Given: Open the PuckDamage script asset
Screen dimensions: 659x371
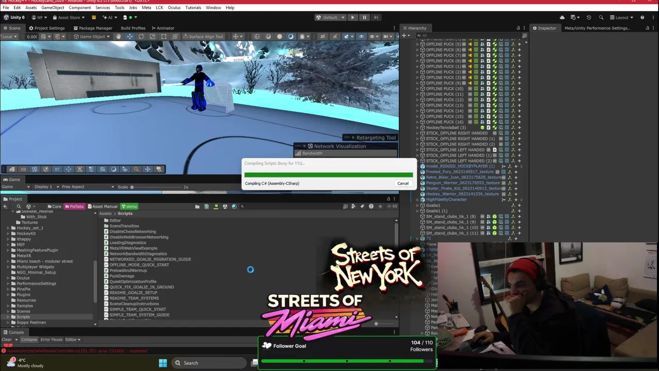Looking at the screenshot, I should point(122,276).
